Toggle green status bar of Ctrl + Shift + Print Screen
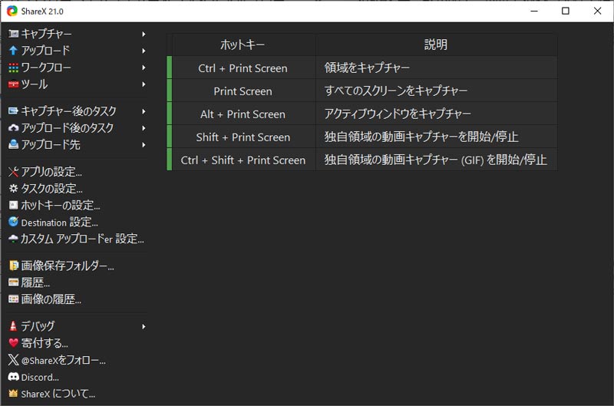The width and height of the screenshot is (614, 406). coord(169,160)
